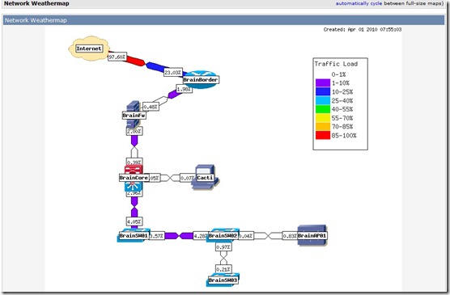
Task: Click the 1.98% label near BrainBorder
Action: (184, 89)
